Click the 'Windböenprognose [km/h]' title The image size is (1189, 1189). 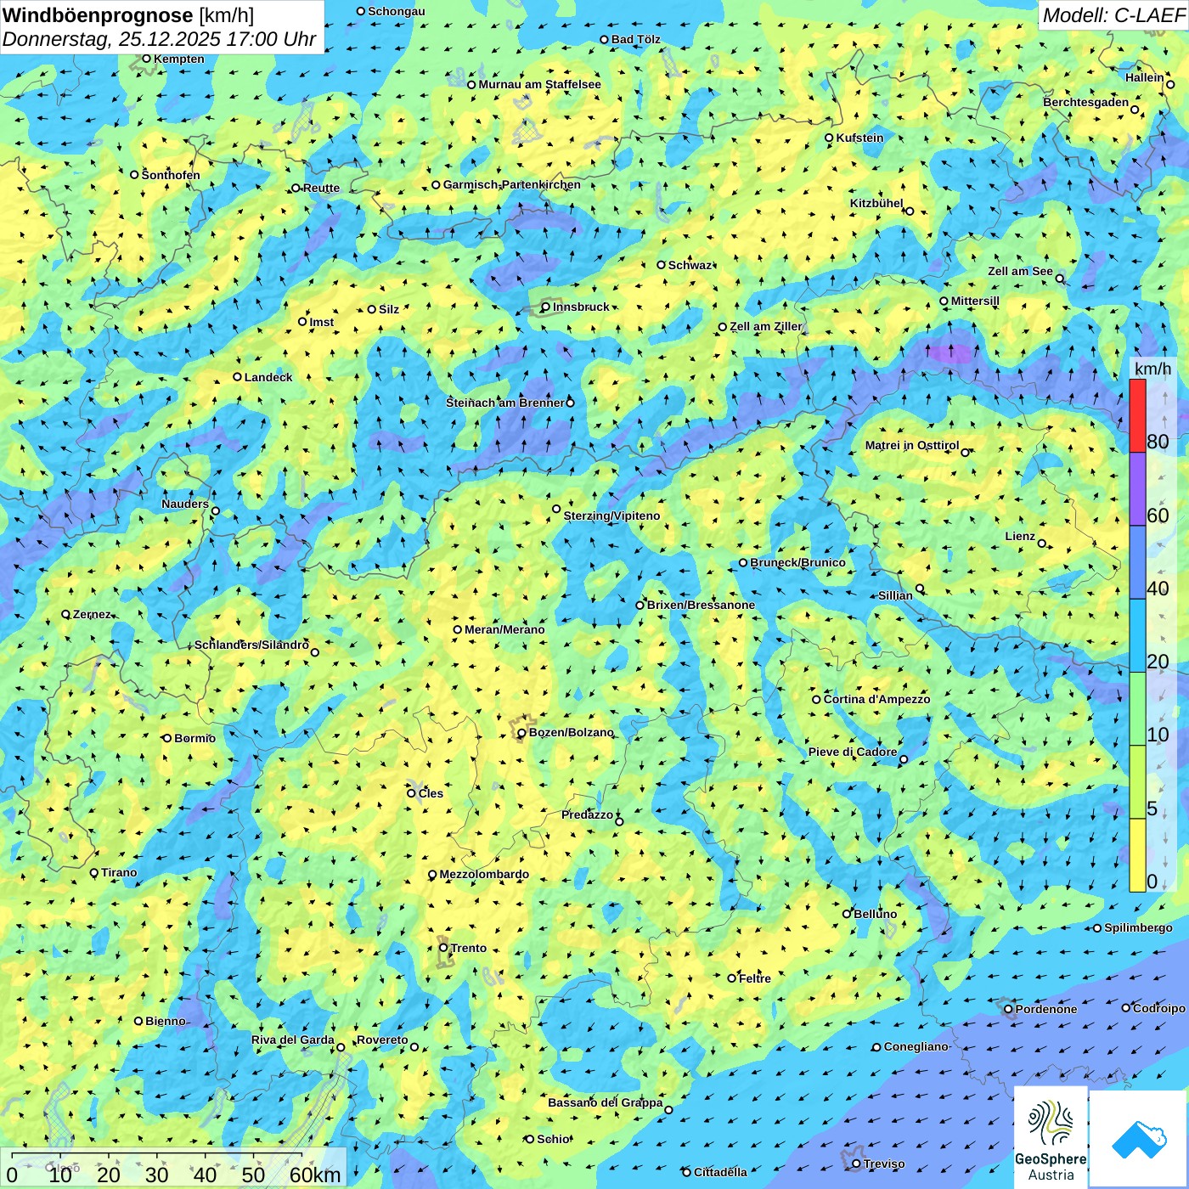coord(128,15)
